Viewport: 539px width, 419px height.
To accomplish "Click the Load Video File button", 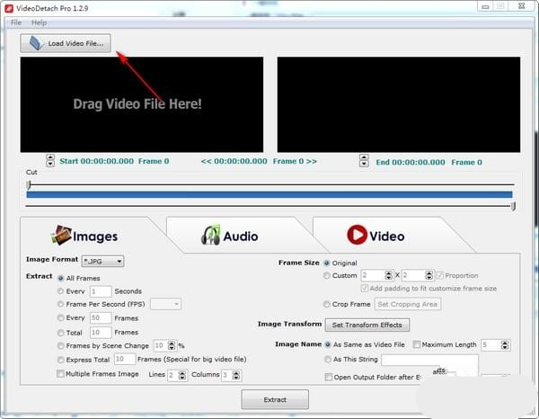I will pos(66,43).
